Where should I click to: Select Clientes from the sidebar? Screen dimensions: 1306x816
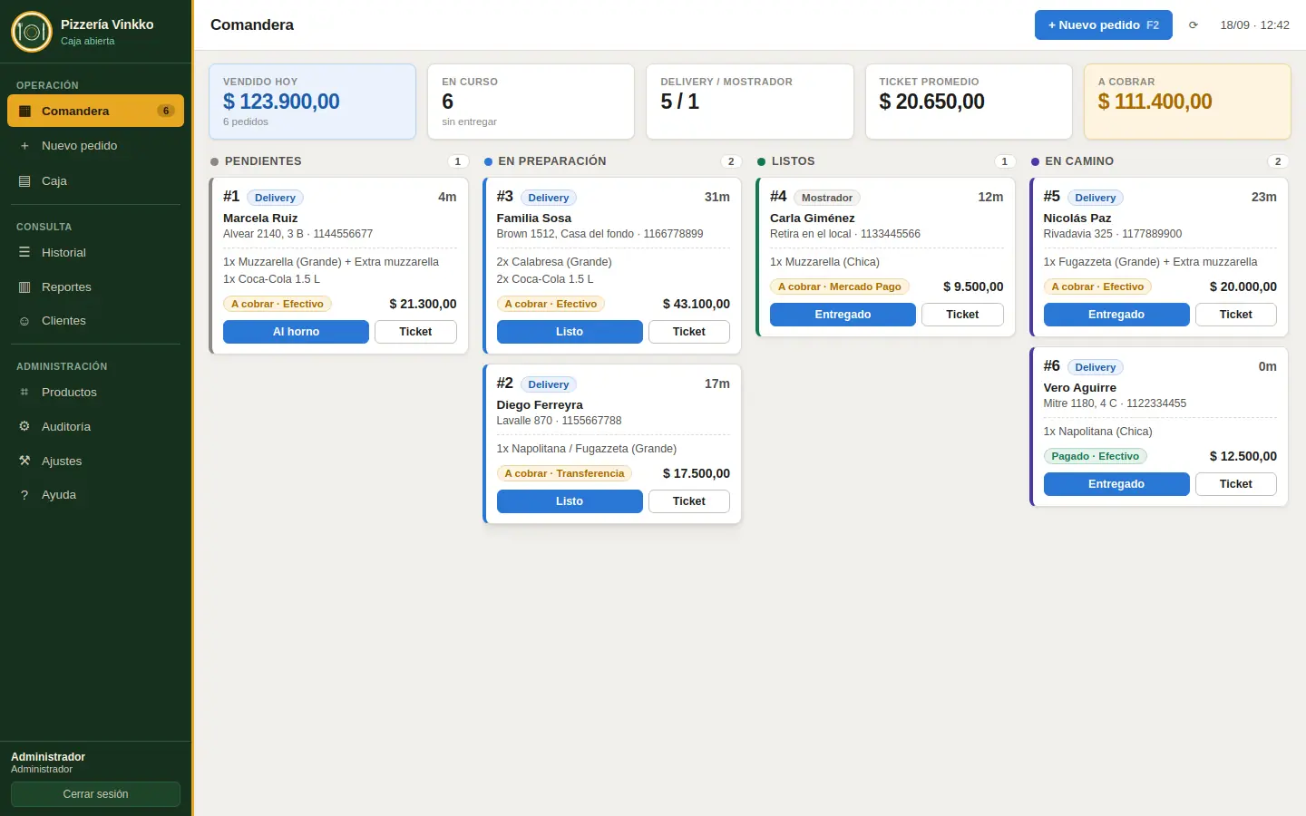95,321
